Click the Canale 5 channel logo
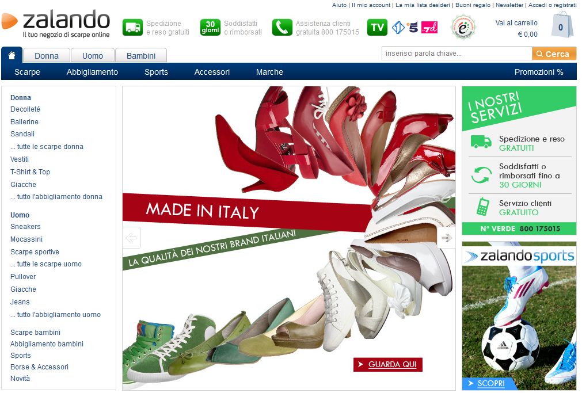 click(412, 28)
